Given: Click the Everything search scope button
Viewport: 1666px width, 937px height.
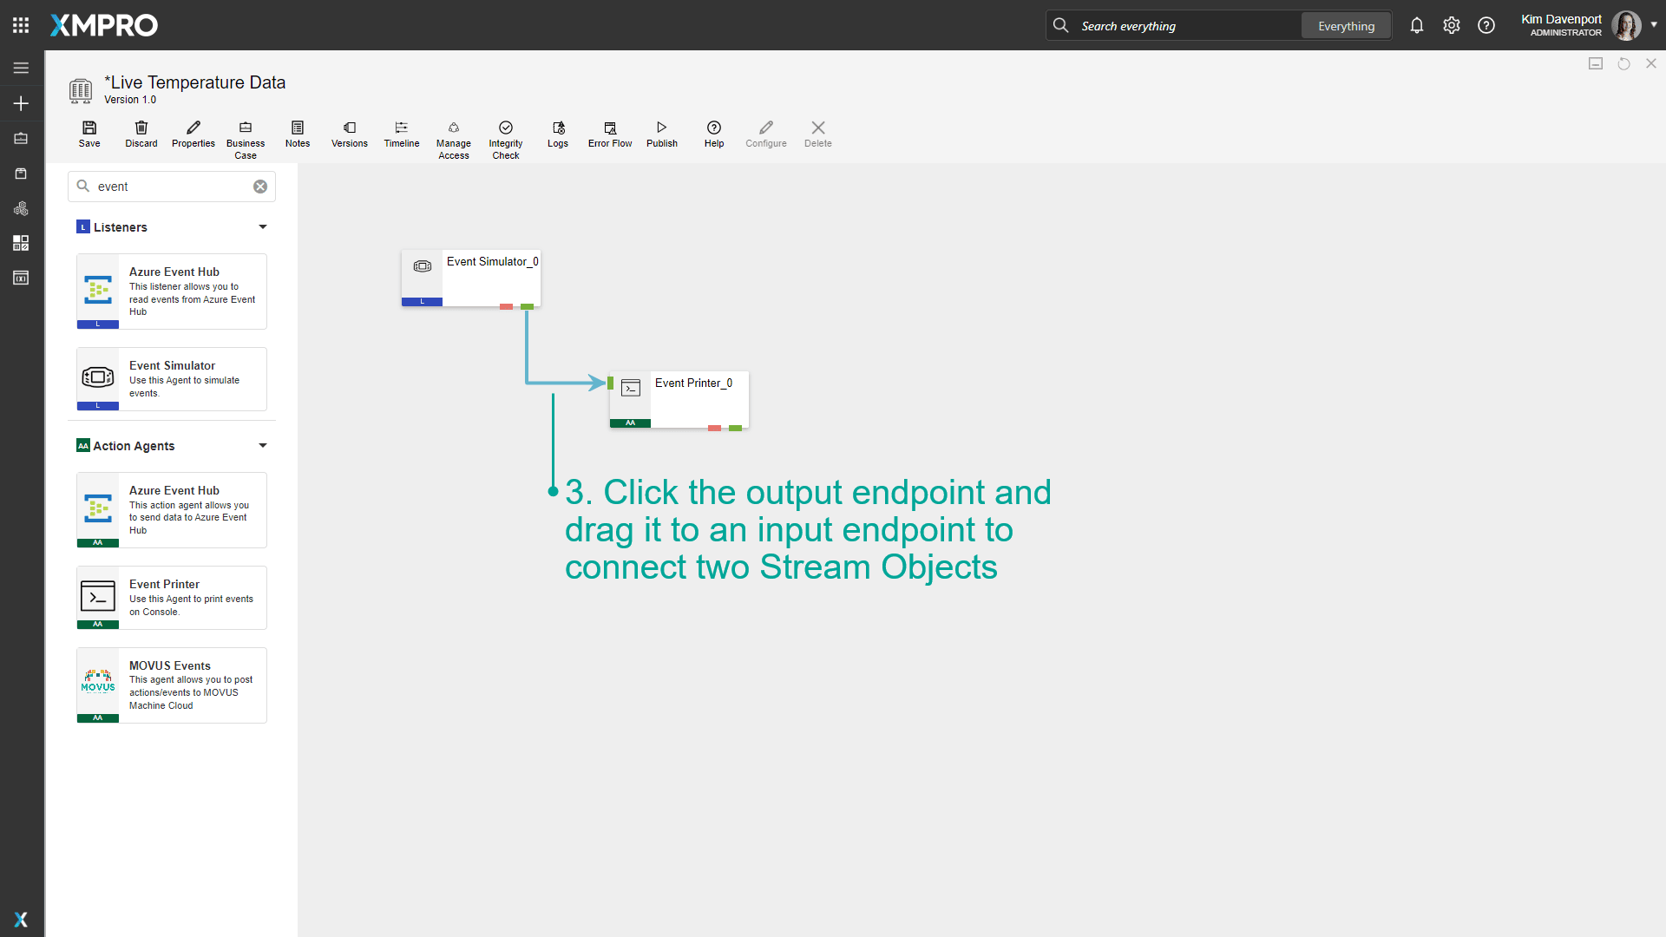Looking at the screenshot, I should pyautogui.click(x=1346, y=26).
